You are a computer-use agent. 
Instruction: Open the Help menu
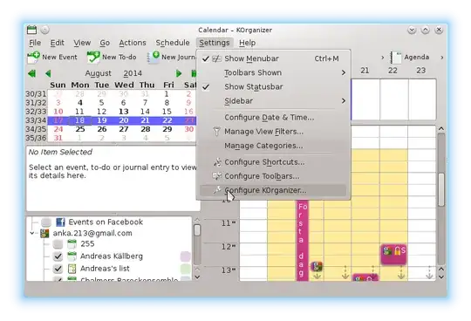(247, 43)
